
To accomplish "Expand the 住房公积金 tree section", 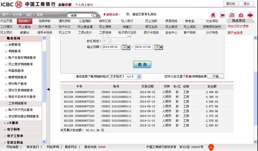I will [5, 142].
